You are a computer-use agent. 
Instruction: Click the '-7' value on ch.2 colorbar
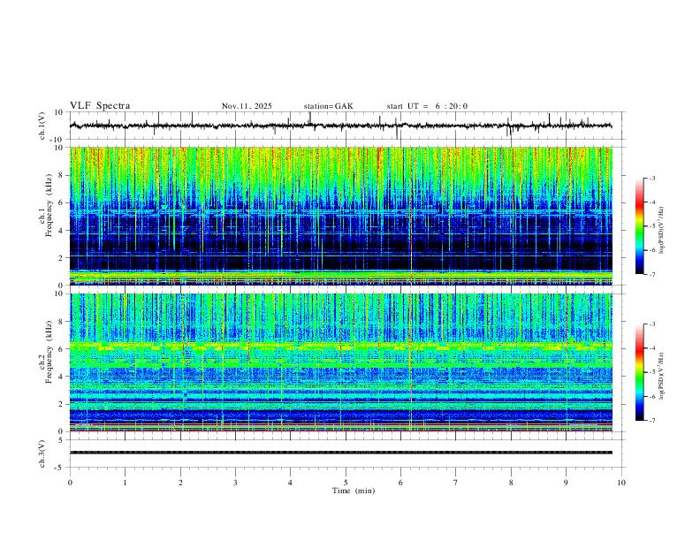(x=652, y=421)
